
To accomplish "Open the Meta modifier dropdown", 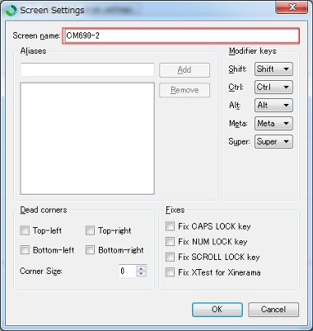I will [273, 123].
